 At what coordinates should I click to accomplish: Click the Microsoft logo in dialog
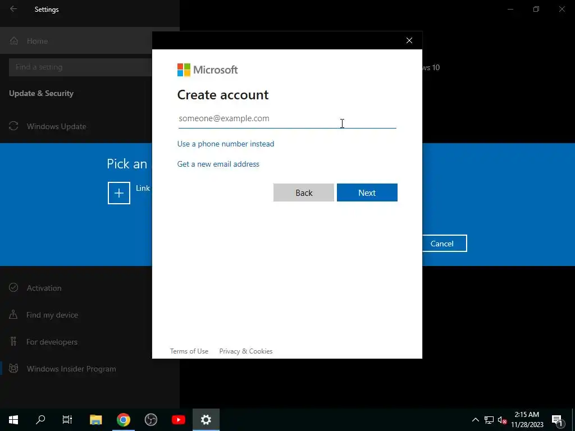point(208,70)
